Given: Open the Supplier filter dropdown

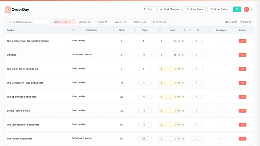Looking at the screenshot, I should tap(122, 22).
